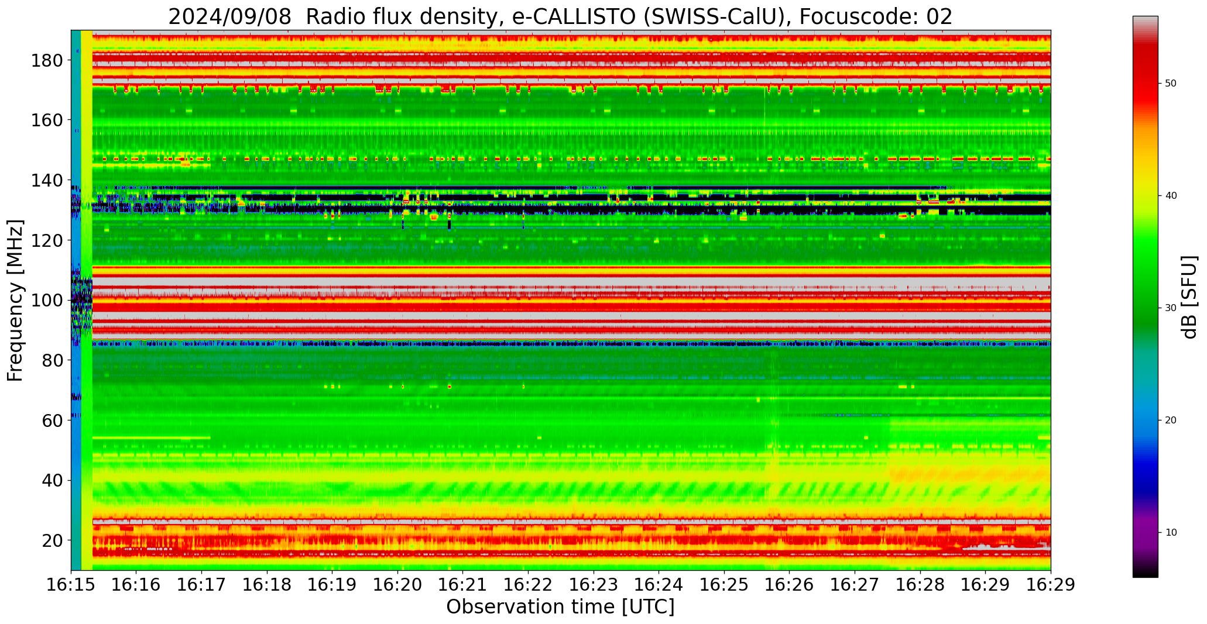This screenshot has width=1207, height=624.
Task: Select the 16:20 time tick label
Action: click(x=398, y=584)
